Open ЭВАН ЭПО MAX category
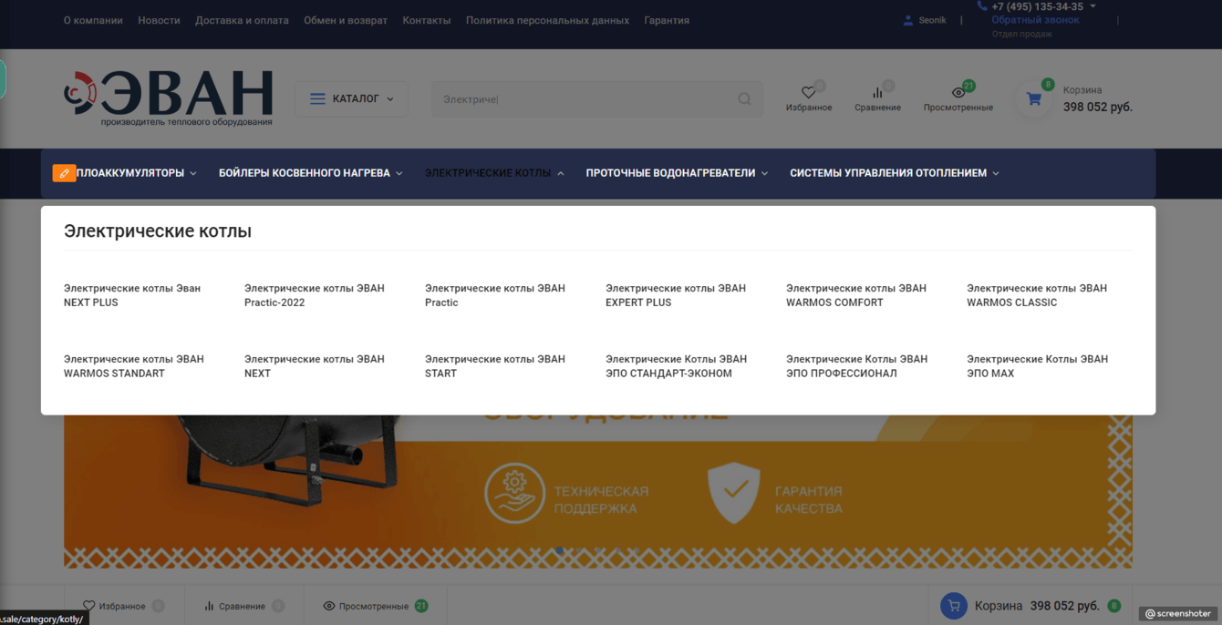This screenshot has width=1222, height=625. [x=1037, y=366]
